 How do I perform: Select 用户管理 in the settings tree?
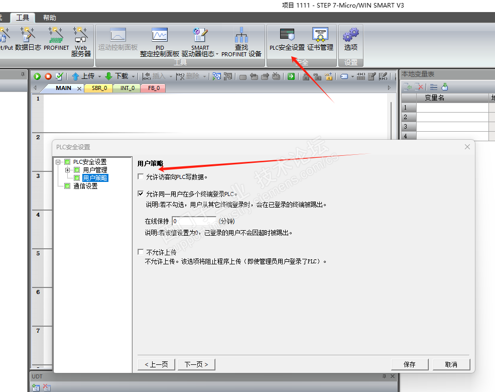coord(95,170)
